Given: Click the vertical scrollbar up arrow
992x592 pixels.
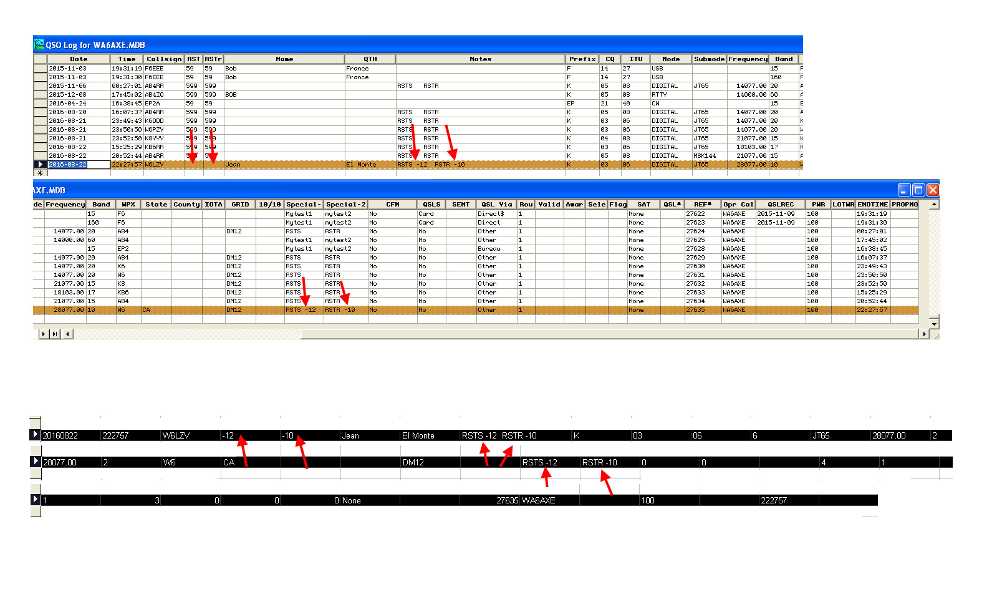Looking at the screenshot, I should click(934, 205).
